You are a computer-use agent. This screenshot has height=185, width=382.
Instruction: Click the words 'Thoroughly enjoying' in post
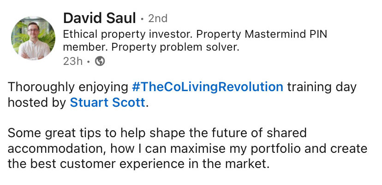pos(67,87)
